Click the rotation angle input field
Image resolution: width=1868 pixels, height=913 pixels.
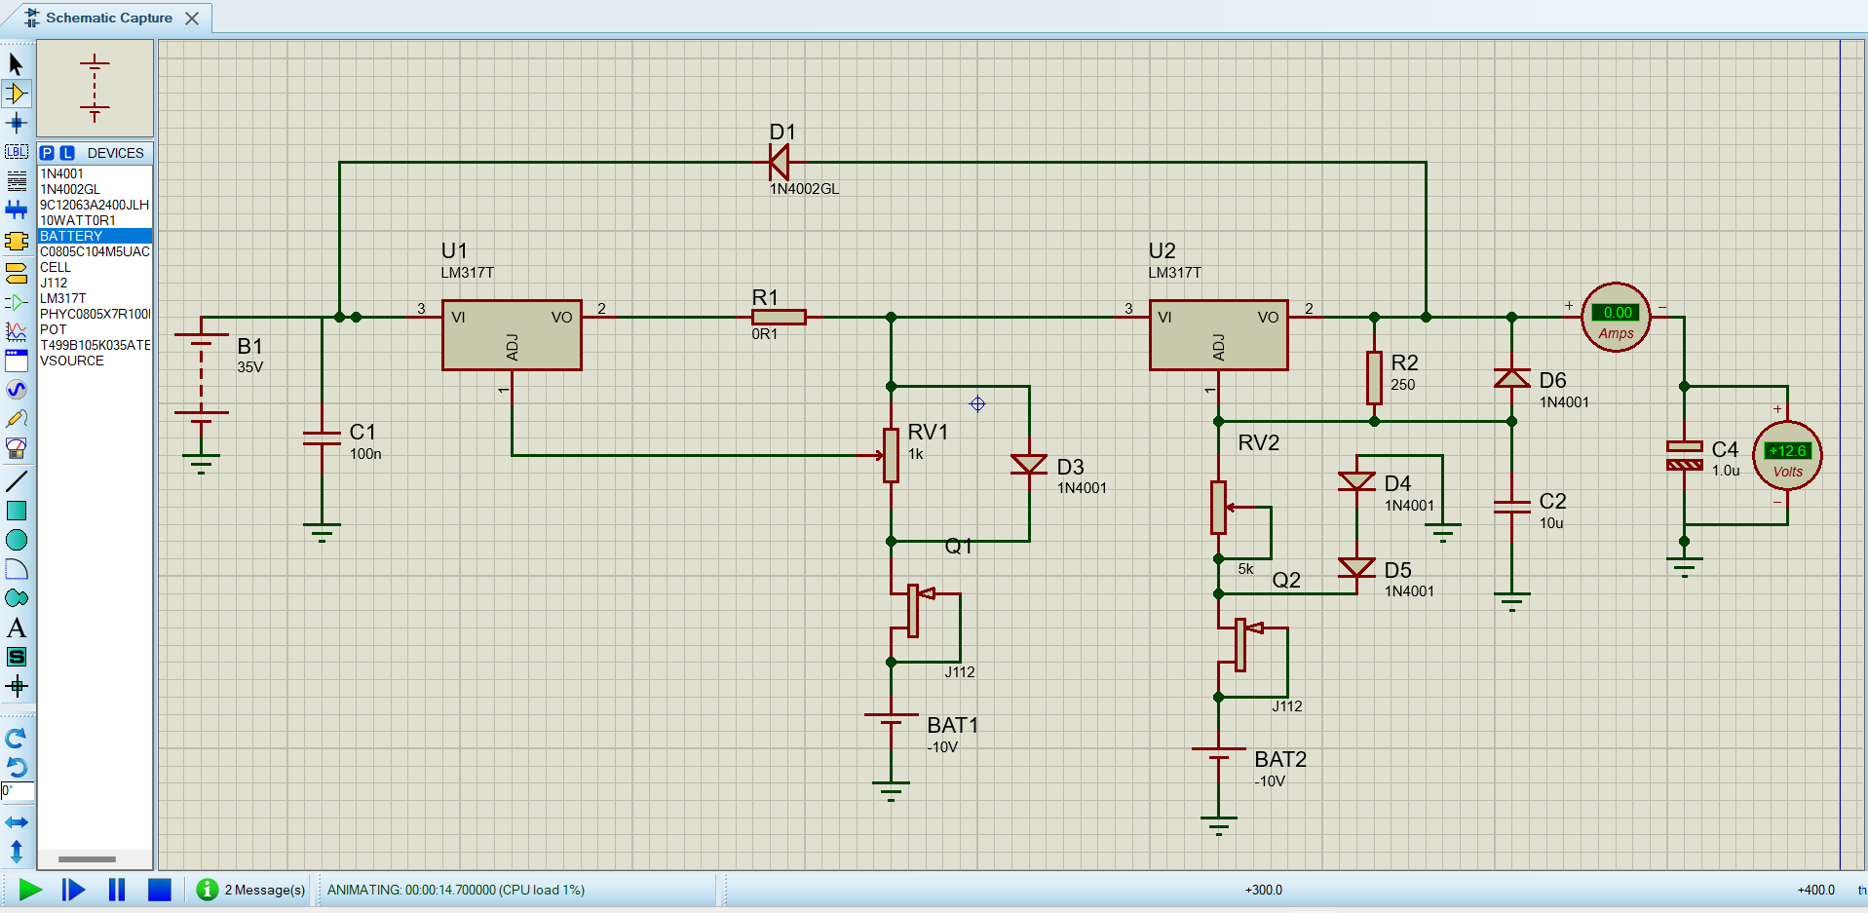(x=18, y=791)
